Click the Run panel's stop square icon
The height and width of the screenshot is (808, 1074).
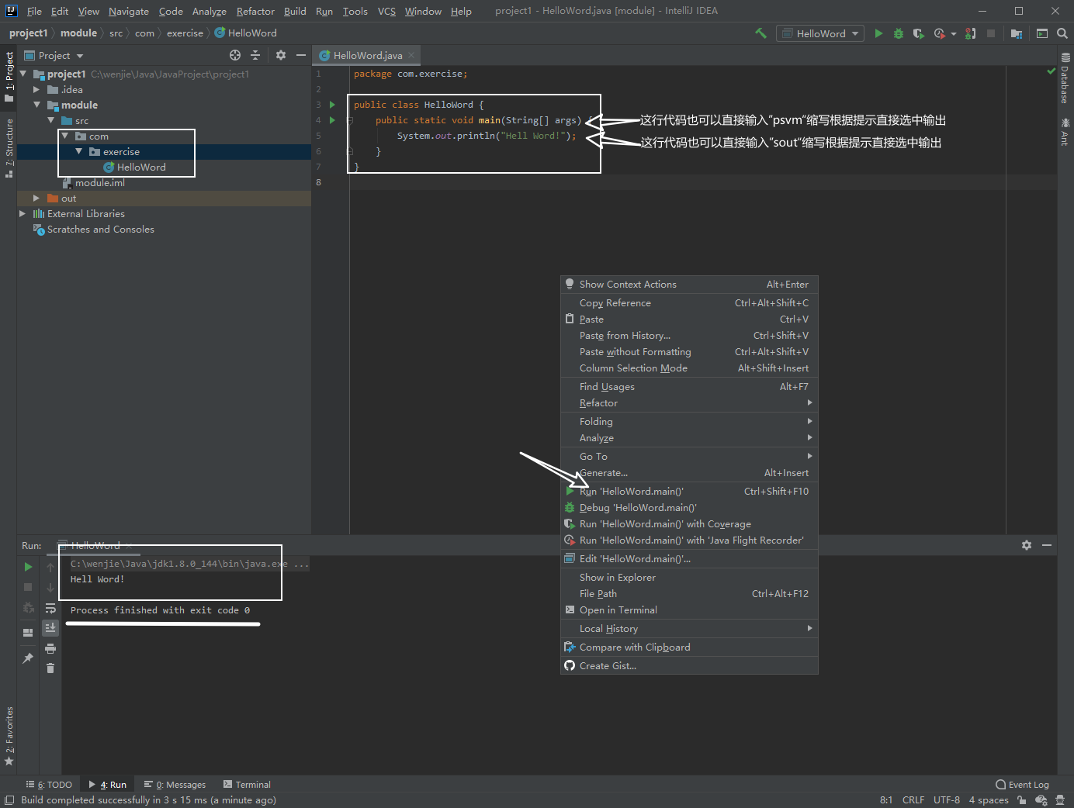28,587
